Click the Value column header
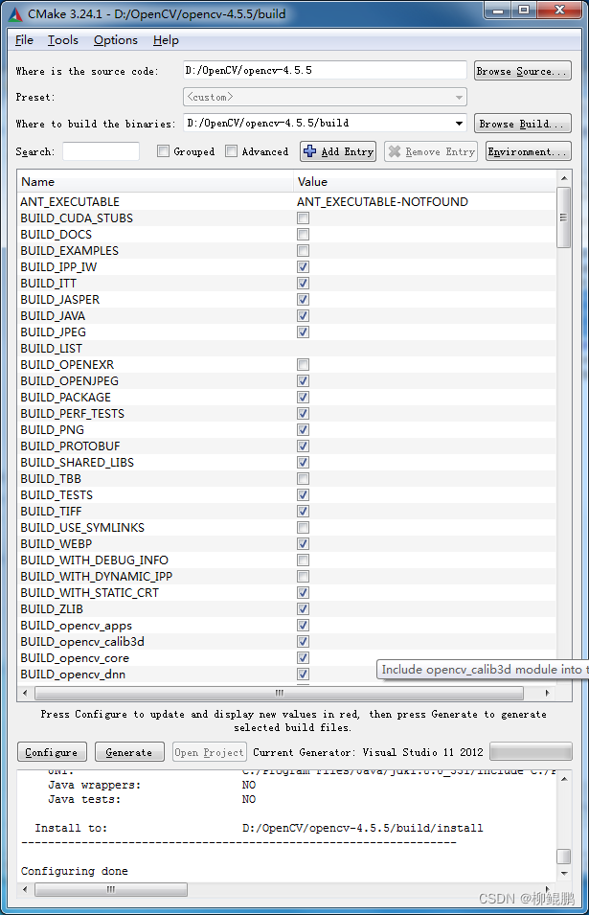The image size is (589, 915). 424,181
